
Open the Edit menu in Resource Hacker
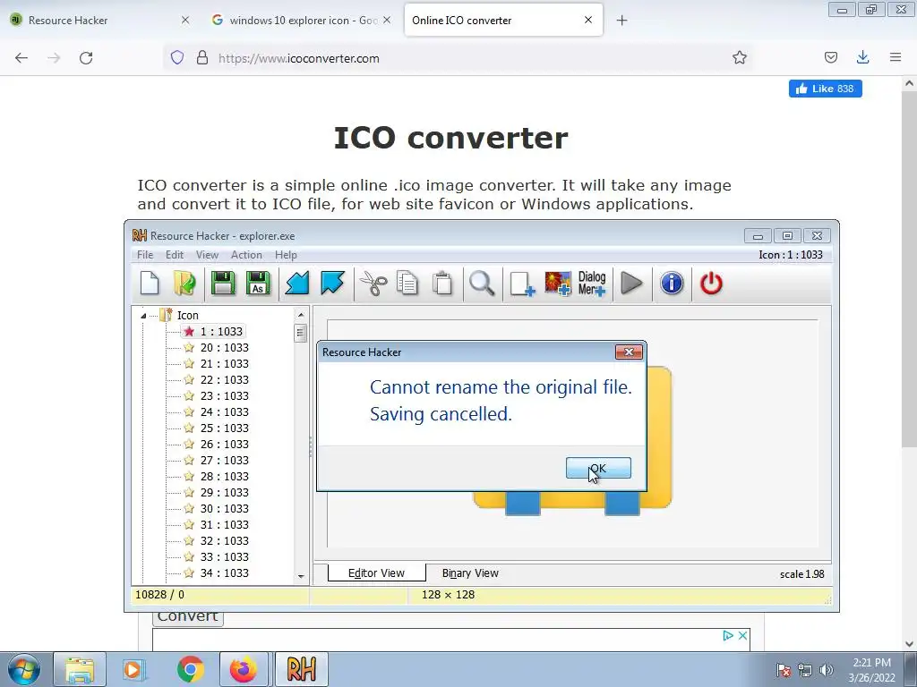click(175, 255)
